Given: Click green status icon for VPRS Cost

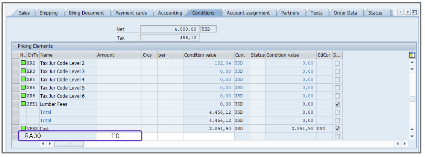Looking at the screenshot, I should click(23, 128).
